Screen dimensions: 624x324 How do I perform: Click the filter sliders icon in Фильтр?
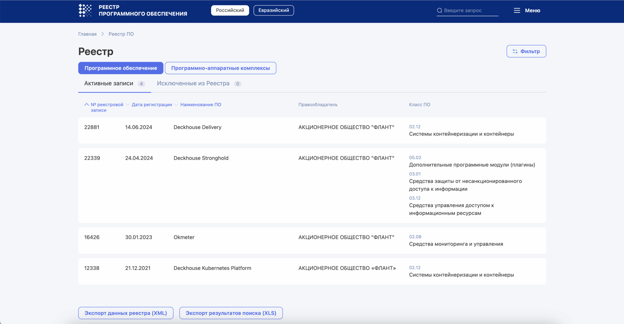(515, 51)
